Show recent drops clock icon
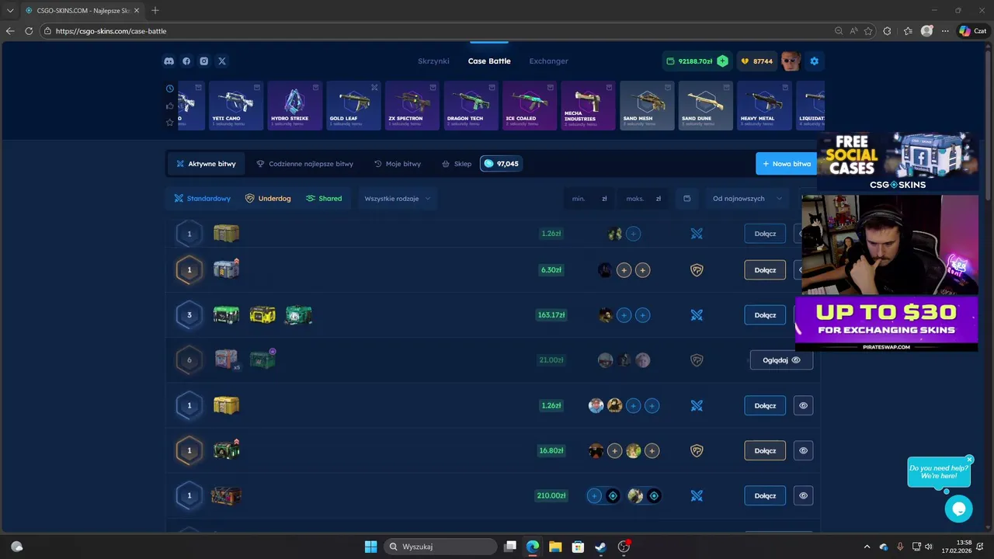 [x=170, y=89]
